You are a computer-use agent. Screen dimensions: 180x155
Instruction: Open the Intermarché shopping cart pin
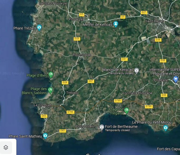click(176, 79)
